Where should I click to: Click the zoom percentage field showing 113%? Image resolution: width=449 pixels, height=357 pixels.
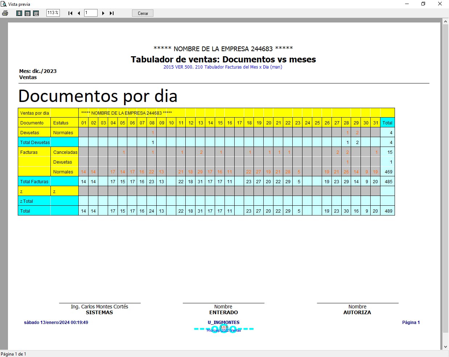tap(53, 13)
